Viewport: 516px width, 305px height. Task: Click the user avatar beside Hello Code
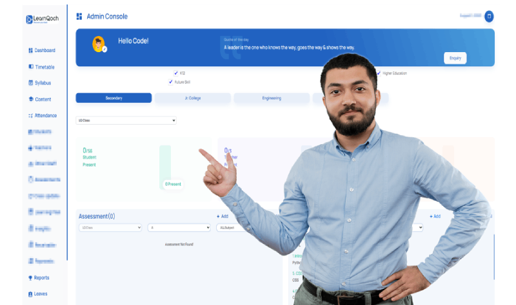coord(99,44)
